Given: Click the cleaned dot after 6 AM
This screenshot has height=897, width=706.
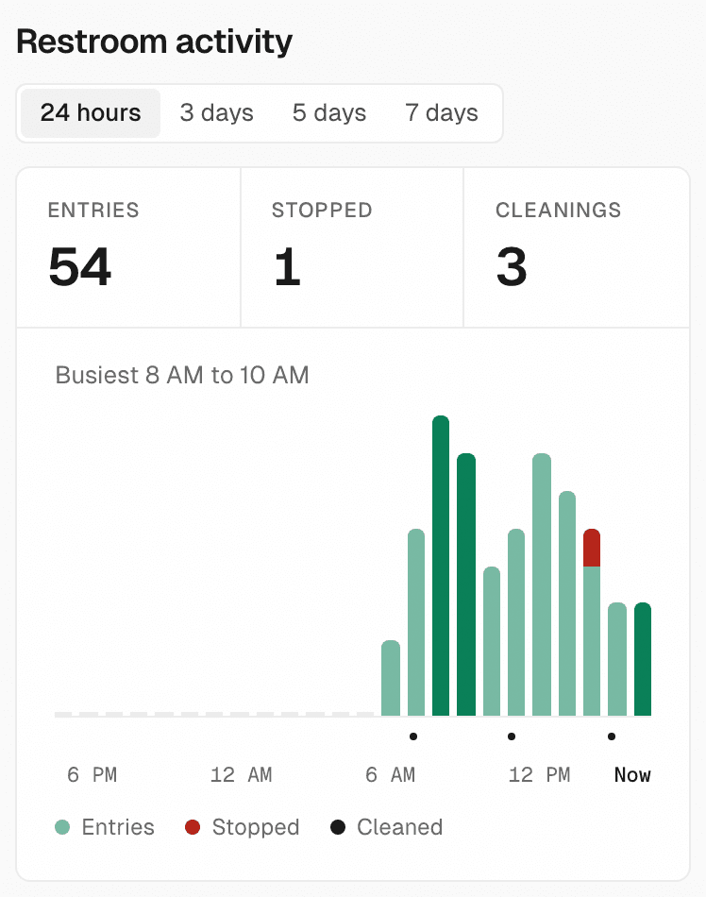Looking at the screenshot, I should tap(413, 736).
